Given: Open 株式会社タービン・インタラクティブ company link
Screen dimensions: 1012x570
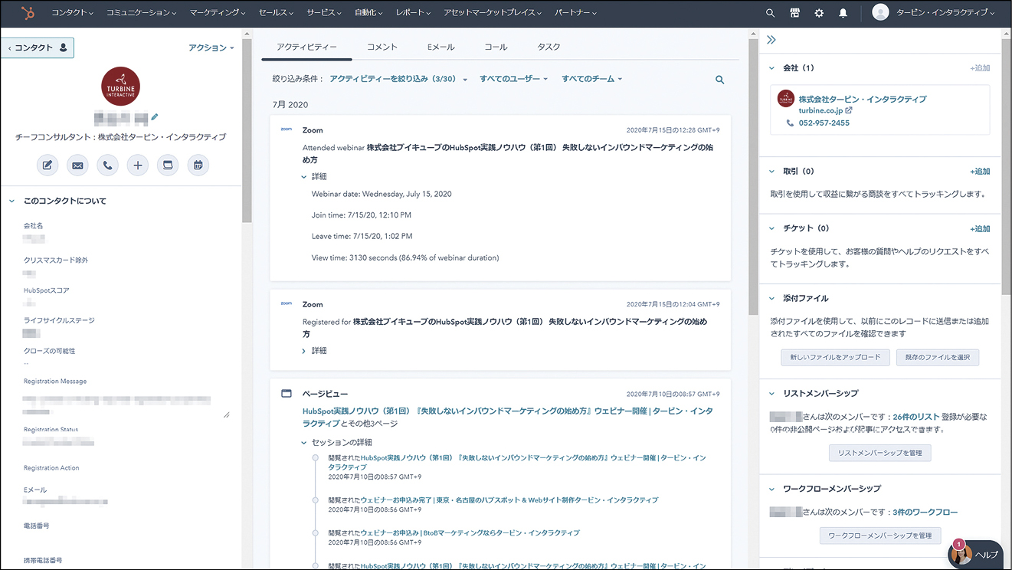Looking at the screenshot, I should pos(863,99).
